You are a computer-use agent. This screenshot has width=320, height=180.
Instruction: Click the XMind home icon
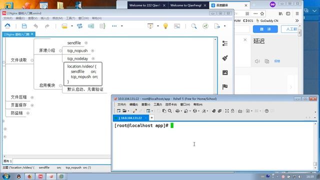7,26
